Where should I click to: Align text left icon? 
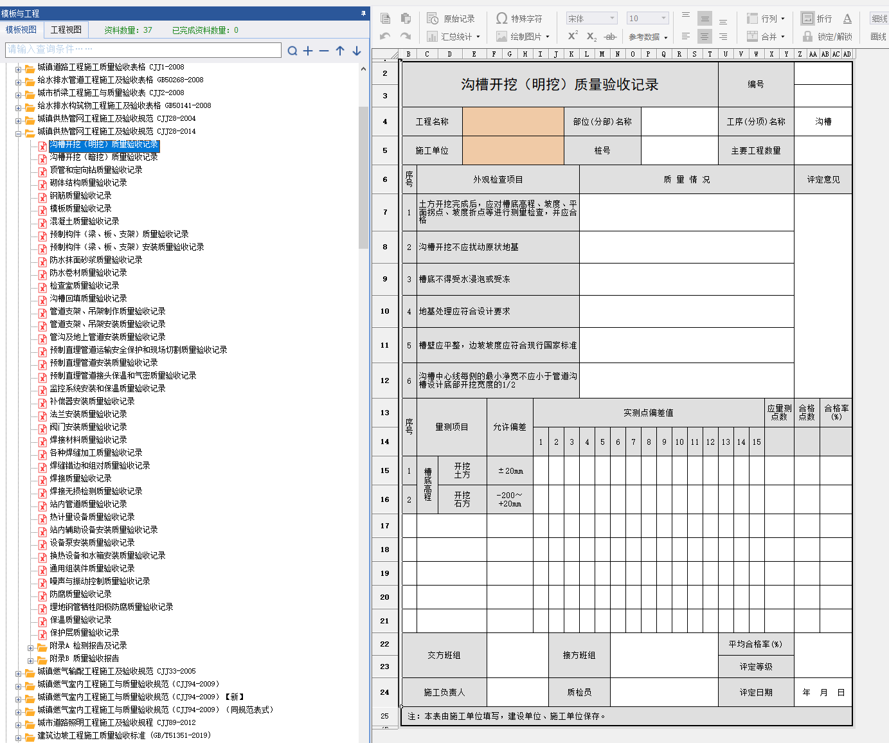[x=686, y=37]
